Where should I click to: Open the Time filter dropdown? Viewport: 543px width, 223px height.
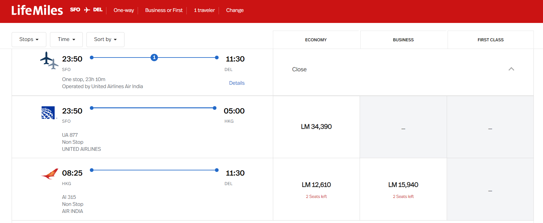(66, 39)
